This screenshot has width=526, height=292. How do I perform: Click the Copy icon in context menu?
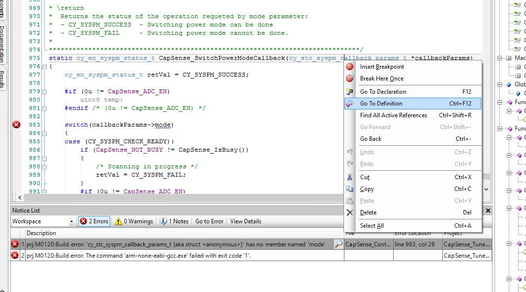click(x=350, y=189)
